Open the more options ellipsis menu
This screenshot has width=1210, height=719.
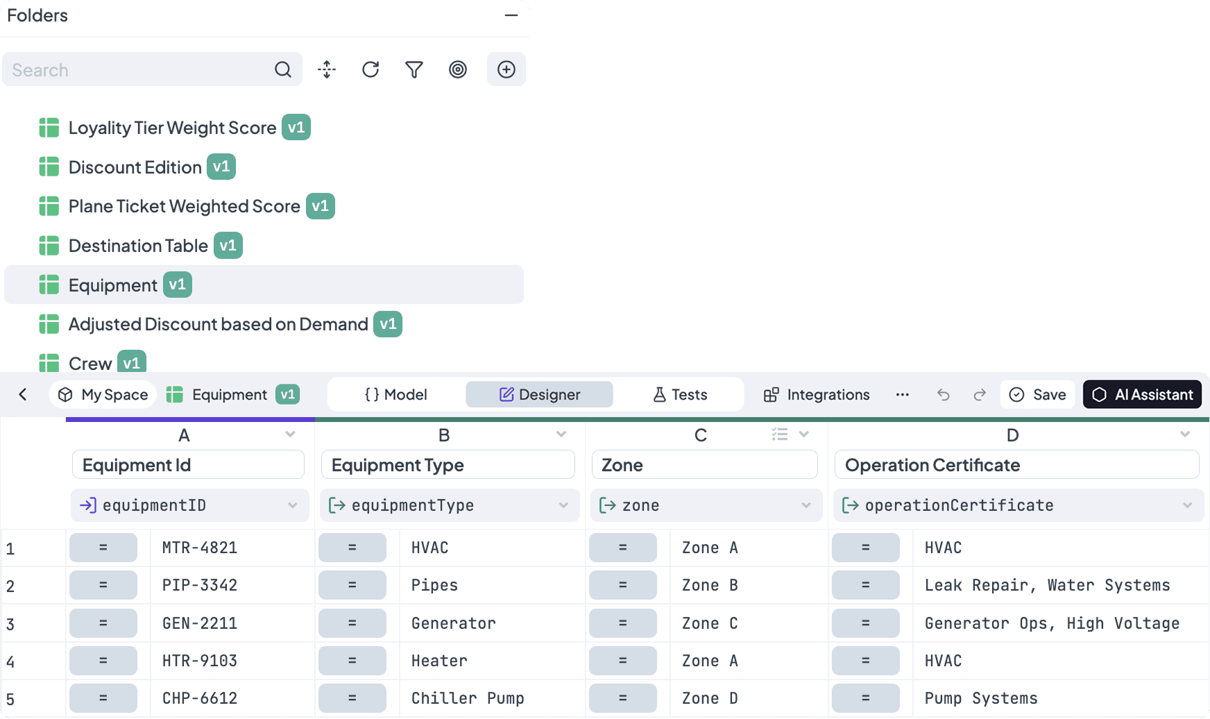tap(902, 395)
